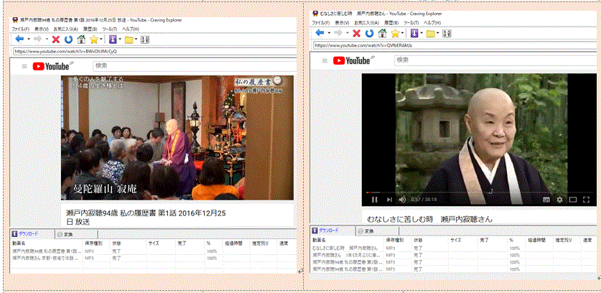Image resolution: width=601 pixels, height=293 pixels.
Task: Select 私の履歴書 第2話 row in right window
Action: point(455,262)
